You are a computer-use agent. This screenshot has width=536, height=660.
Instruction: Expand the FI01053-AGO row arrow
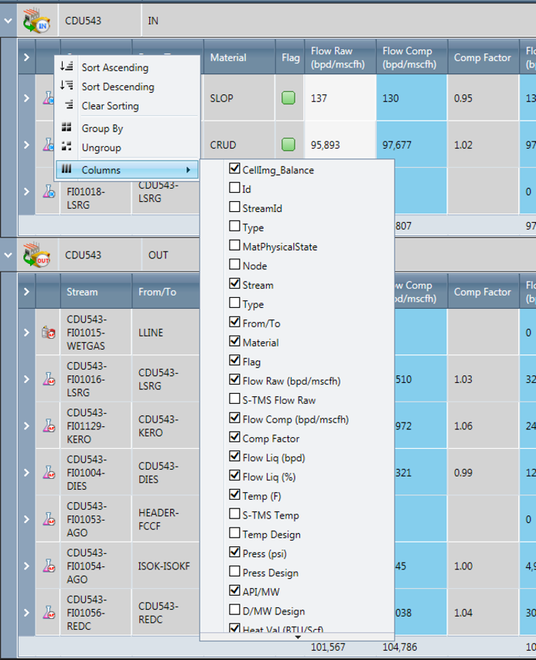(x=26, y=520)
